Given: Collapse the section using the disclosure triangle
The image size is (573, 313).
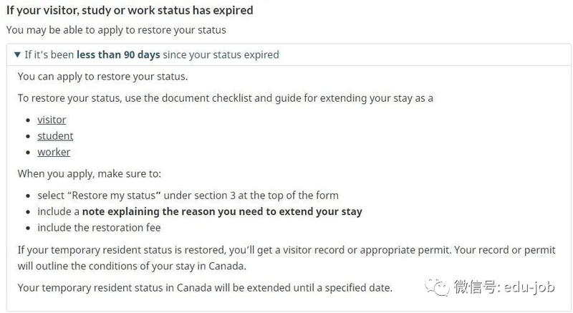Looking at the screenshot, I should [x=17, y=54].
